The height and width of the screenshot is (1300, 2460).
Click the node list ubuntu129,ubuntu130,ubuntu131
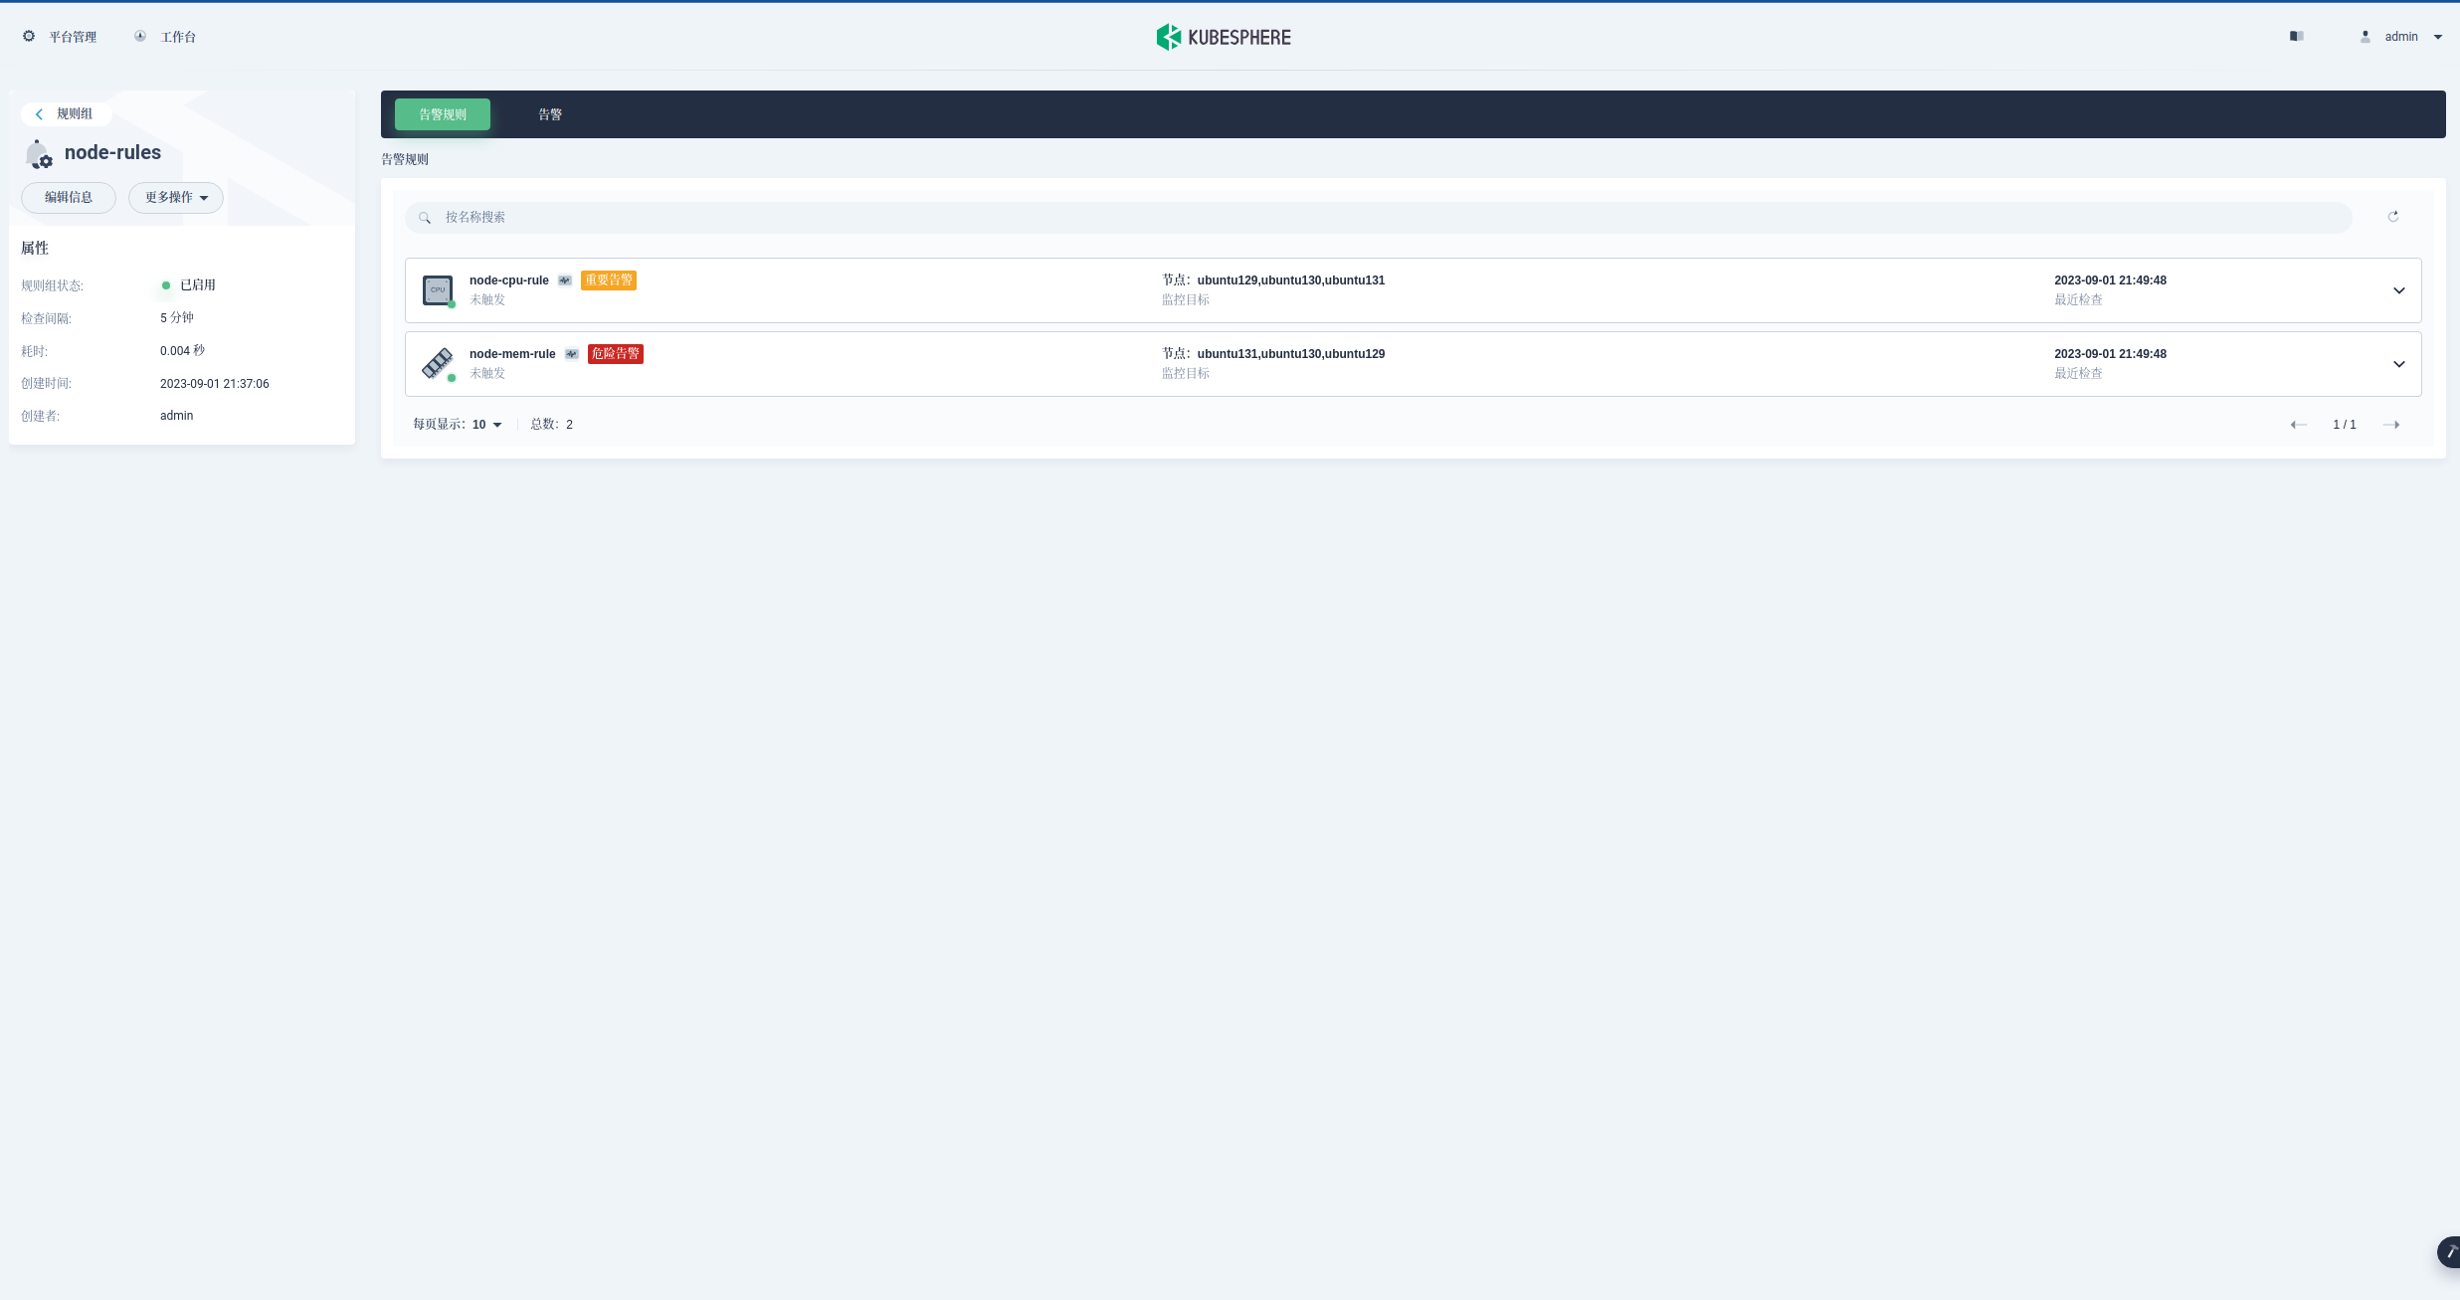(1291, 280)
